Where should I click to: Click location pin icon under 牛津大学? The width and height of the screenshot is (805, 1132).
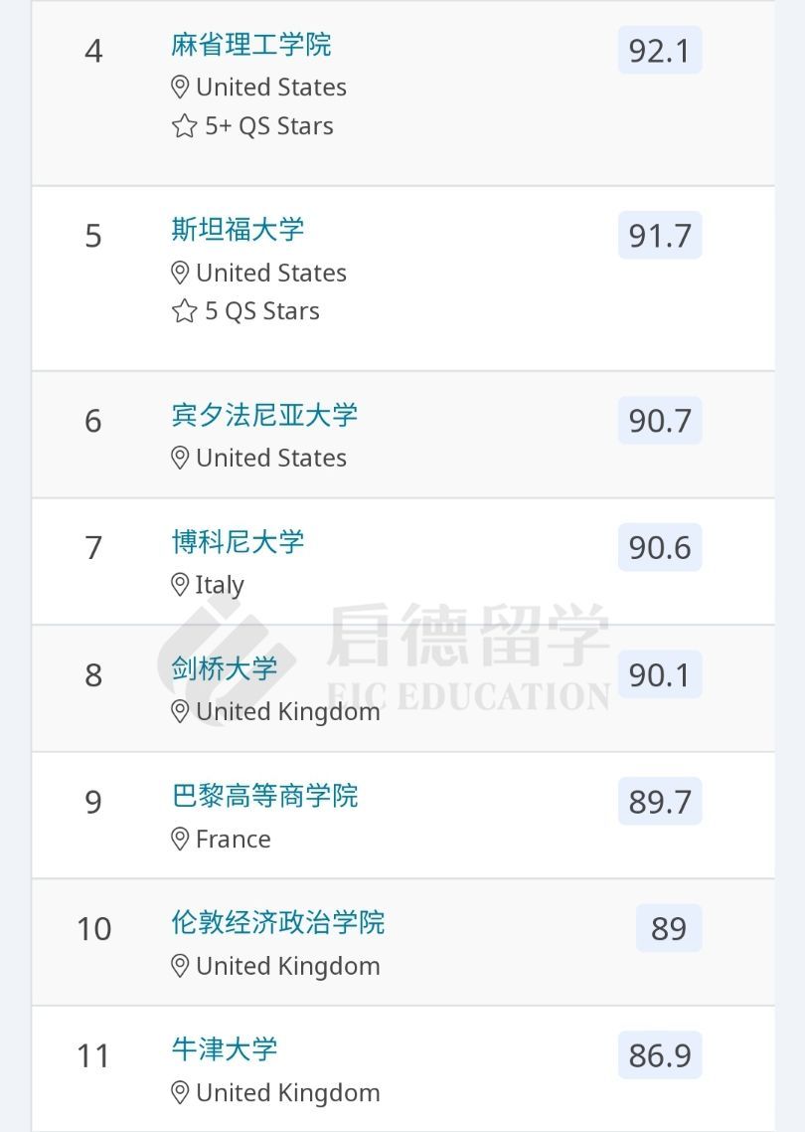pos(180,1093)
